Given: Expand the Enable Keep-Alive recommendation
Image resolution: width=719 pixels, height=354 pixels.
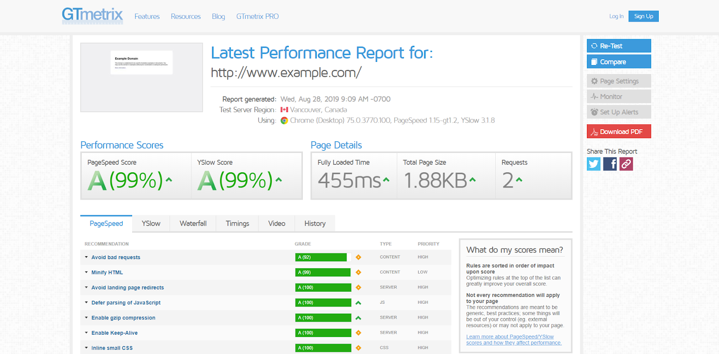Looking at the screenshot, I should coord(86,333).
